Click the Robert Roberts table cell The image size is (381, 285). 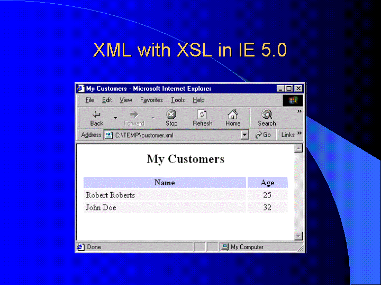[x=165, y=195]
